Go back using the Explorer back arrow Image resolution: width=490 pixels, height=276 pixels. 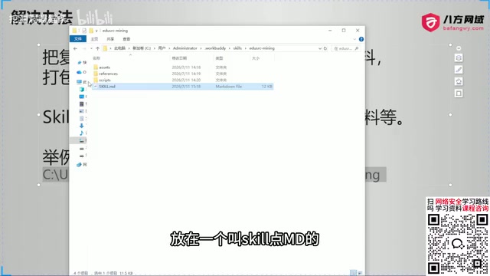(x=75, y=48)
